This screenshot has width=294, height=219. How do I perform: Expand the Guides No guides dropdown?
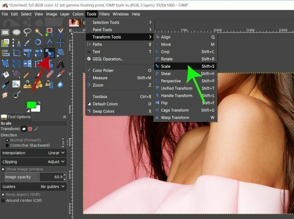tap(33, 186)
